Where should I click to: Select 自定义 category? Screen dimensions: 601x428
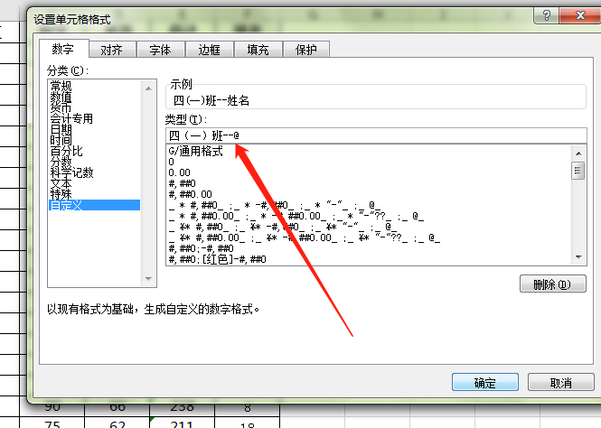coord(94,205)
